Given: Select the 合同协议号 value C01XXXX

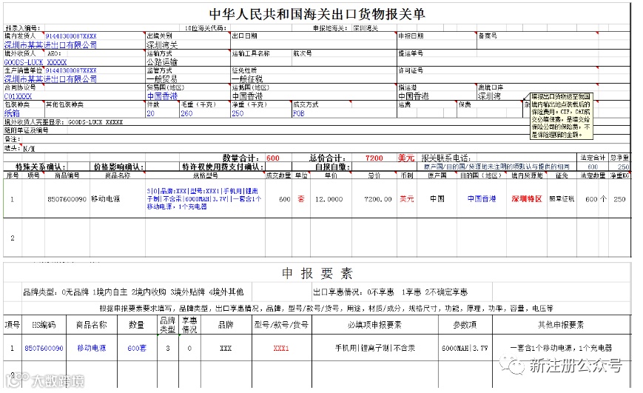Looking at the screenshot, I should (x=18, y=96).
